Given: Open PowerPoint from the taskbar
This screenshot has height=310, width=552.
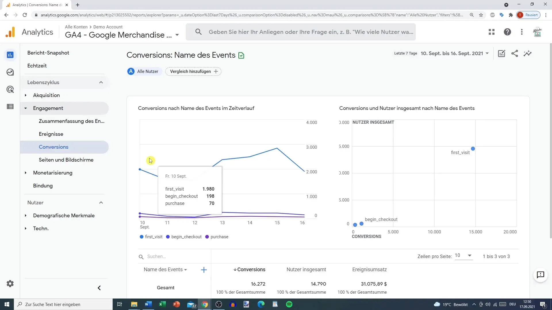Looking at the screenshot, I should click(x=177, y=304).
